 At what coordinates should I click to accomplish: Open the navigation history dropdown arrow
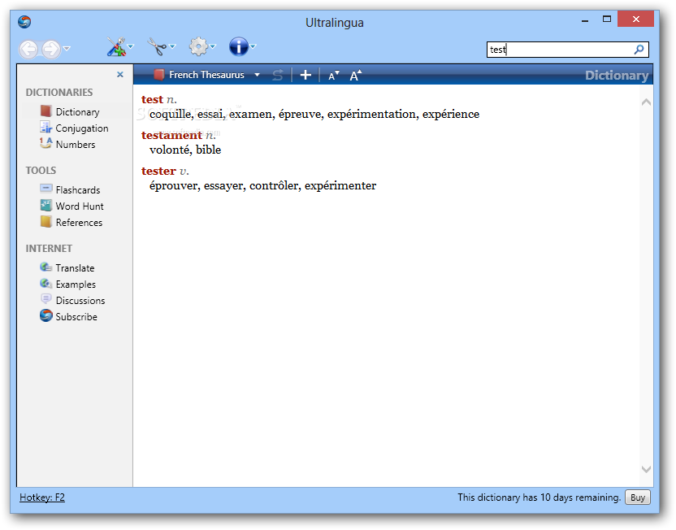pyautogui.click(x=67, y=48)
